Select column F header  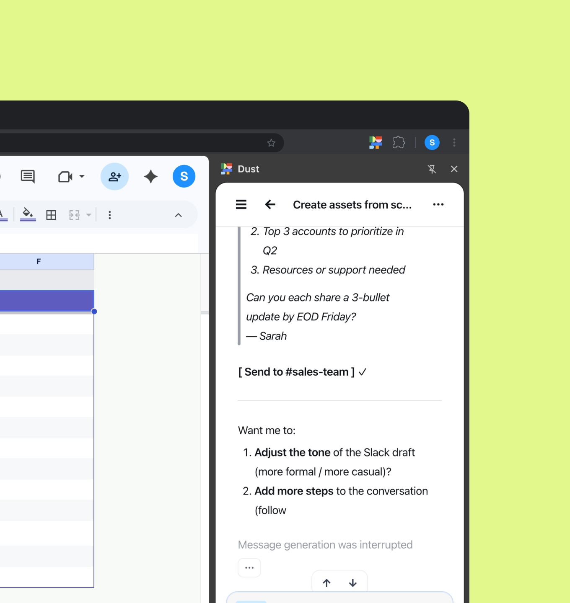(39, 262)
